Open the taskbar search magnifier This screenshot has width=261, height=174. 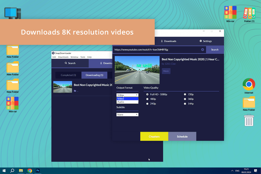pyautogui.click(x=12, y=170)
